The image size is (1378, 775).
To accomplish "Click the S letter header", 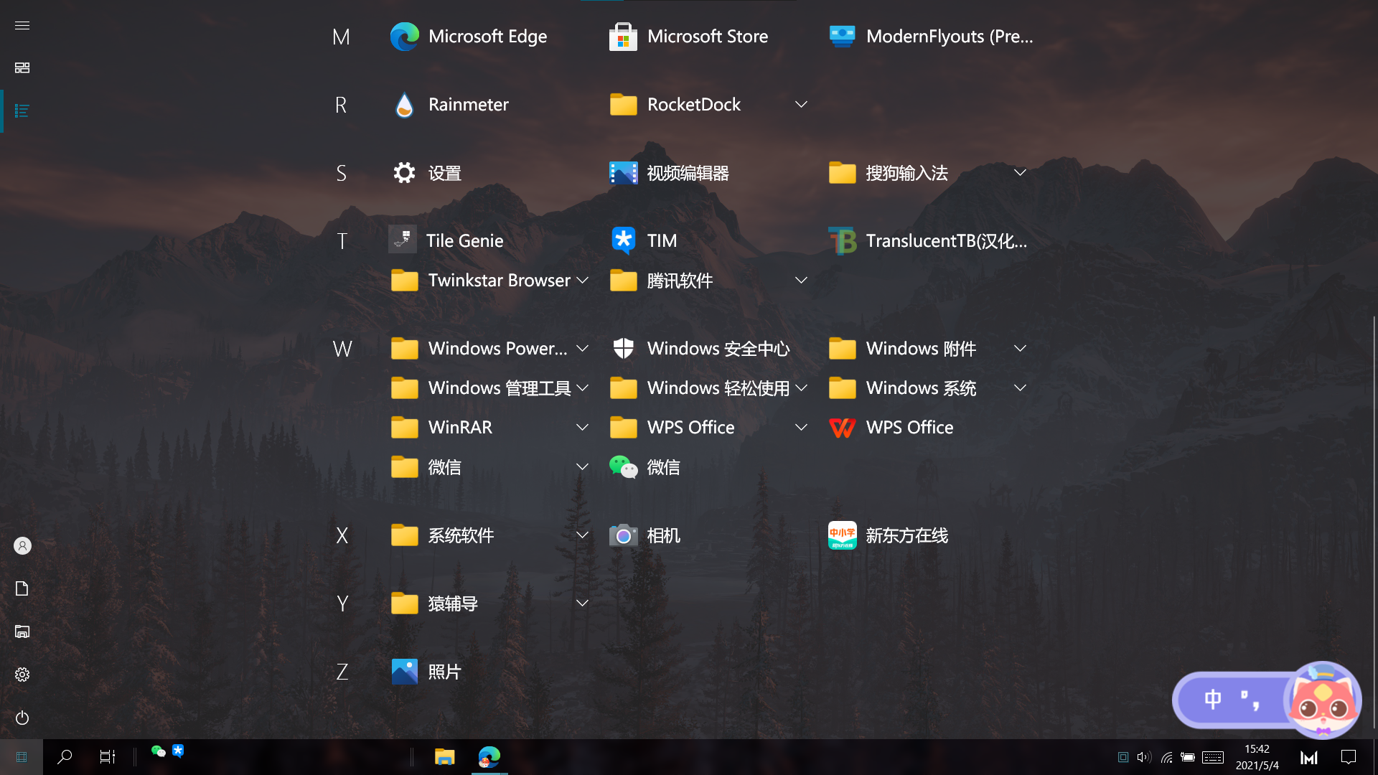I will [x=342, y=173].
